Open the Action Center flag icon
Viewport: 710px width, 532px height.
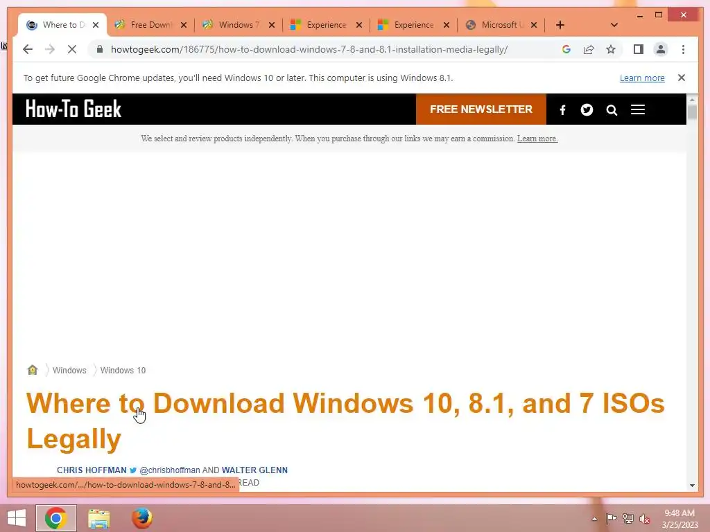[611, 518]
